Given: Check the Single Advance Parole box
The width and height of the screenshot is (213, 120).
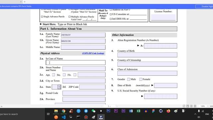Looking at the screenshot, I should (x=42, y=17).
